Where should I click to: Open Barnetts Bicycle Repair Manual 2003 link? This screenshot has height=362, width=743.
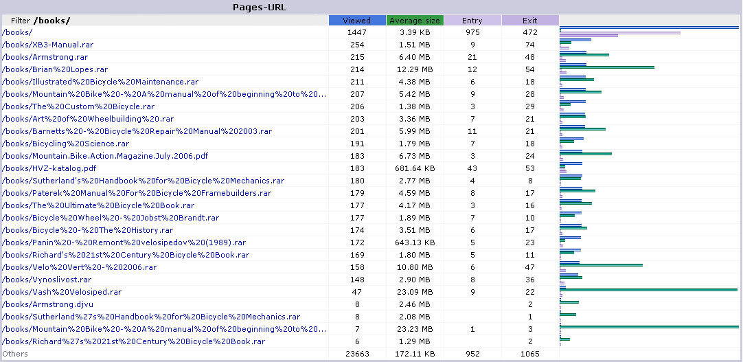[x=137, y=131]
